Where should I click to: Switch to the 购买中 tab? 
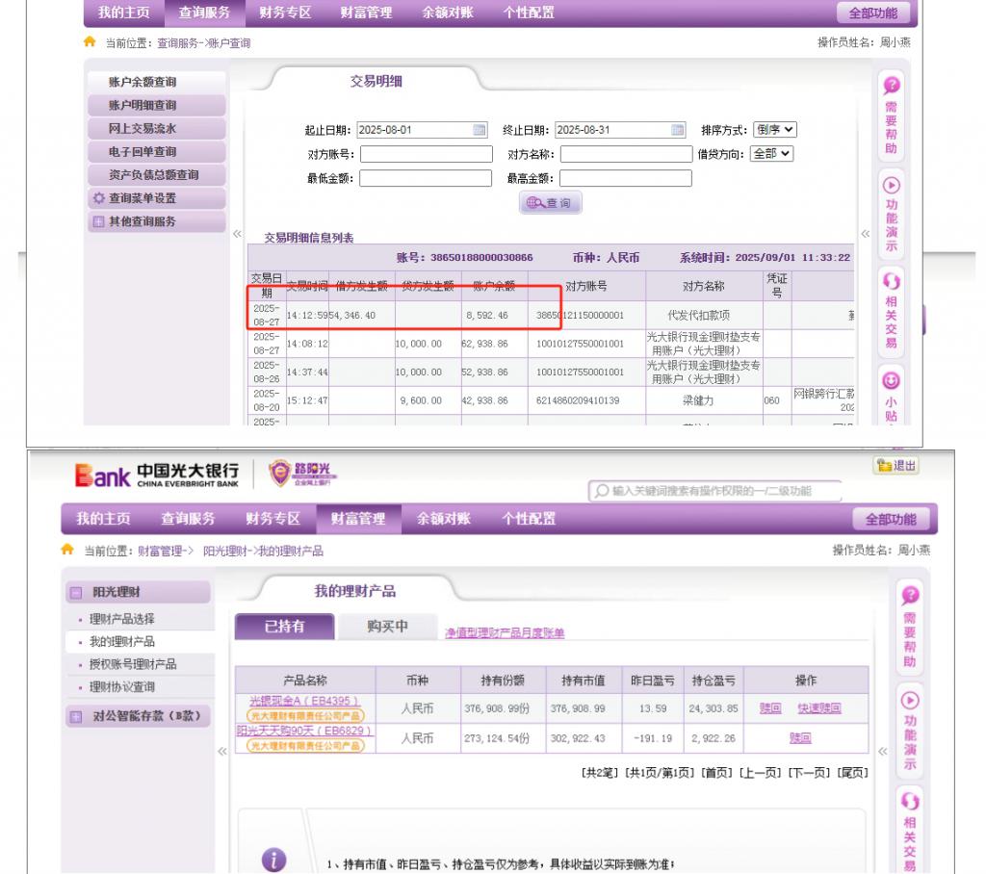(x=388, y=627)
